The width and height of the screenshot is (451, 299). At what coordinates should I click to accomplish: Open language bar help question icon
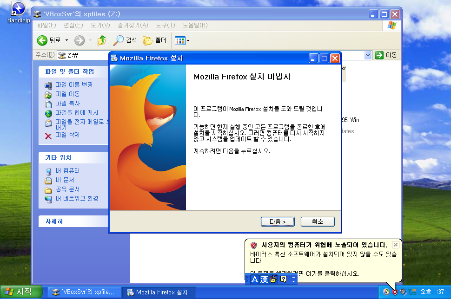click(283, 279)
